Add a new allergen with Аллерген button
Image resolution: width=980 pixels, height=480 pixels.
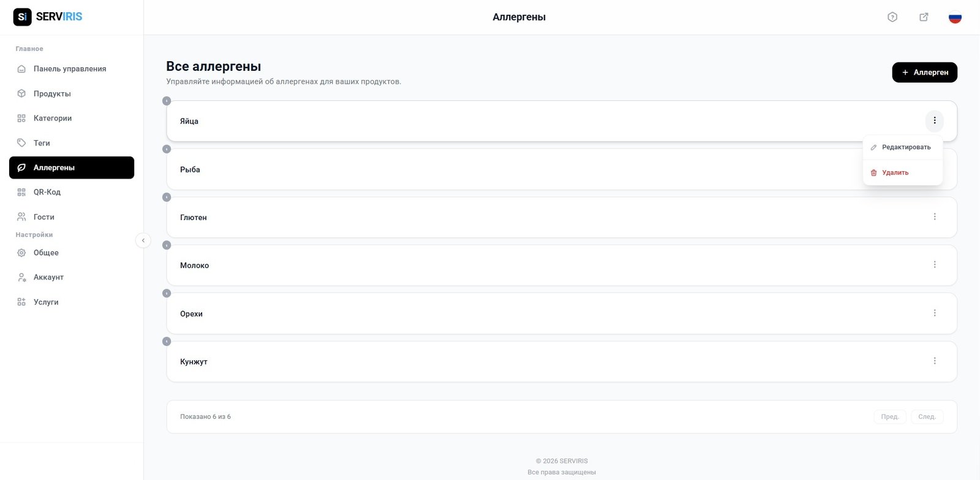click(924, 72)
